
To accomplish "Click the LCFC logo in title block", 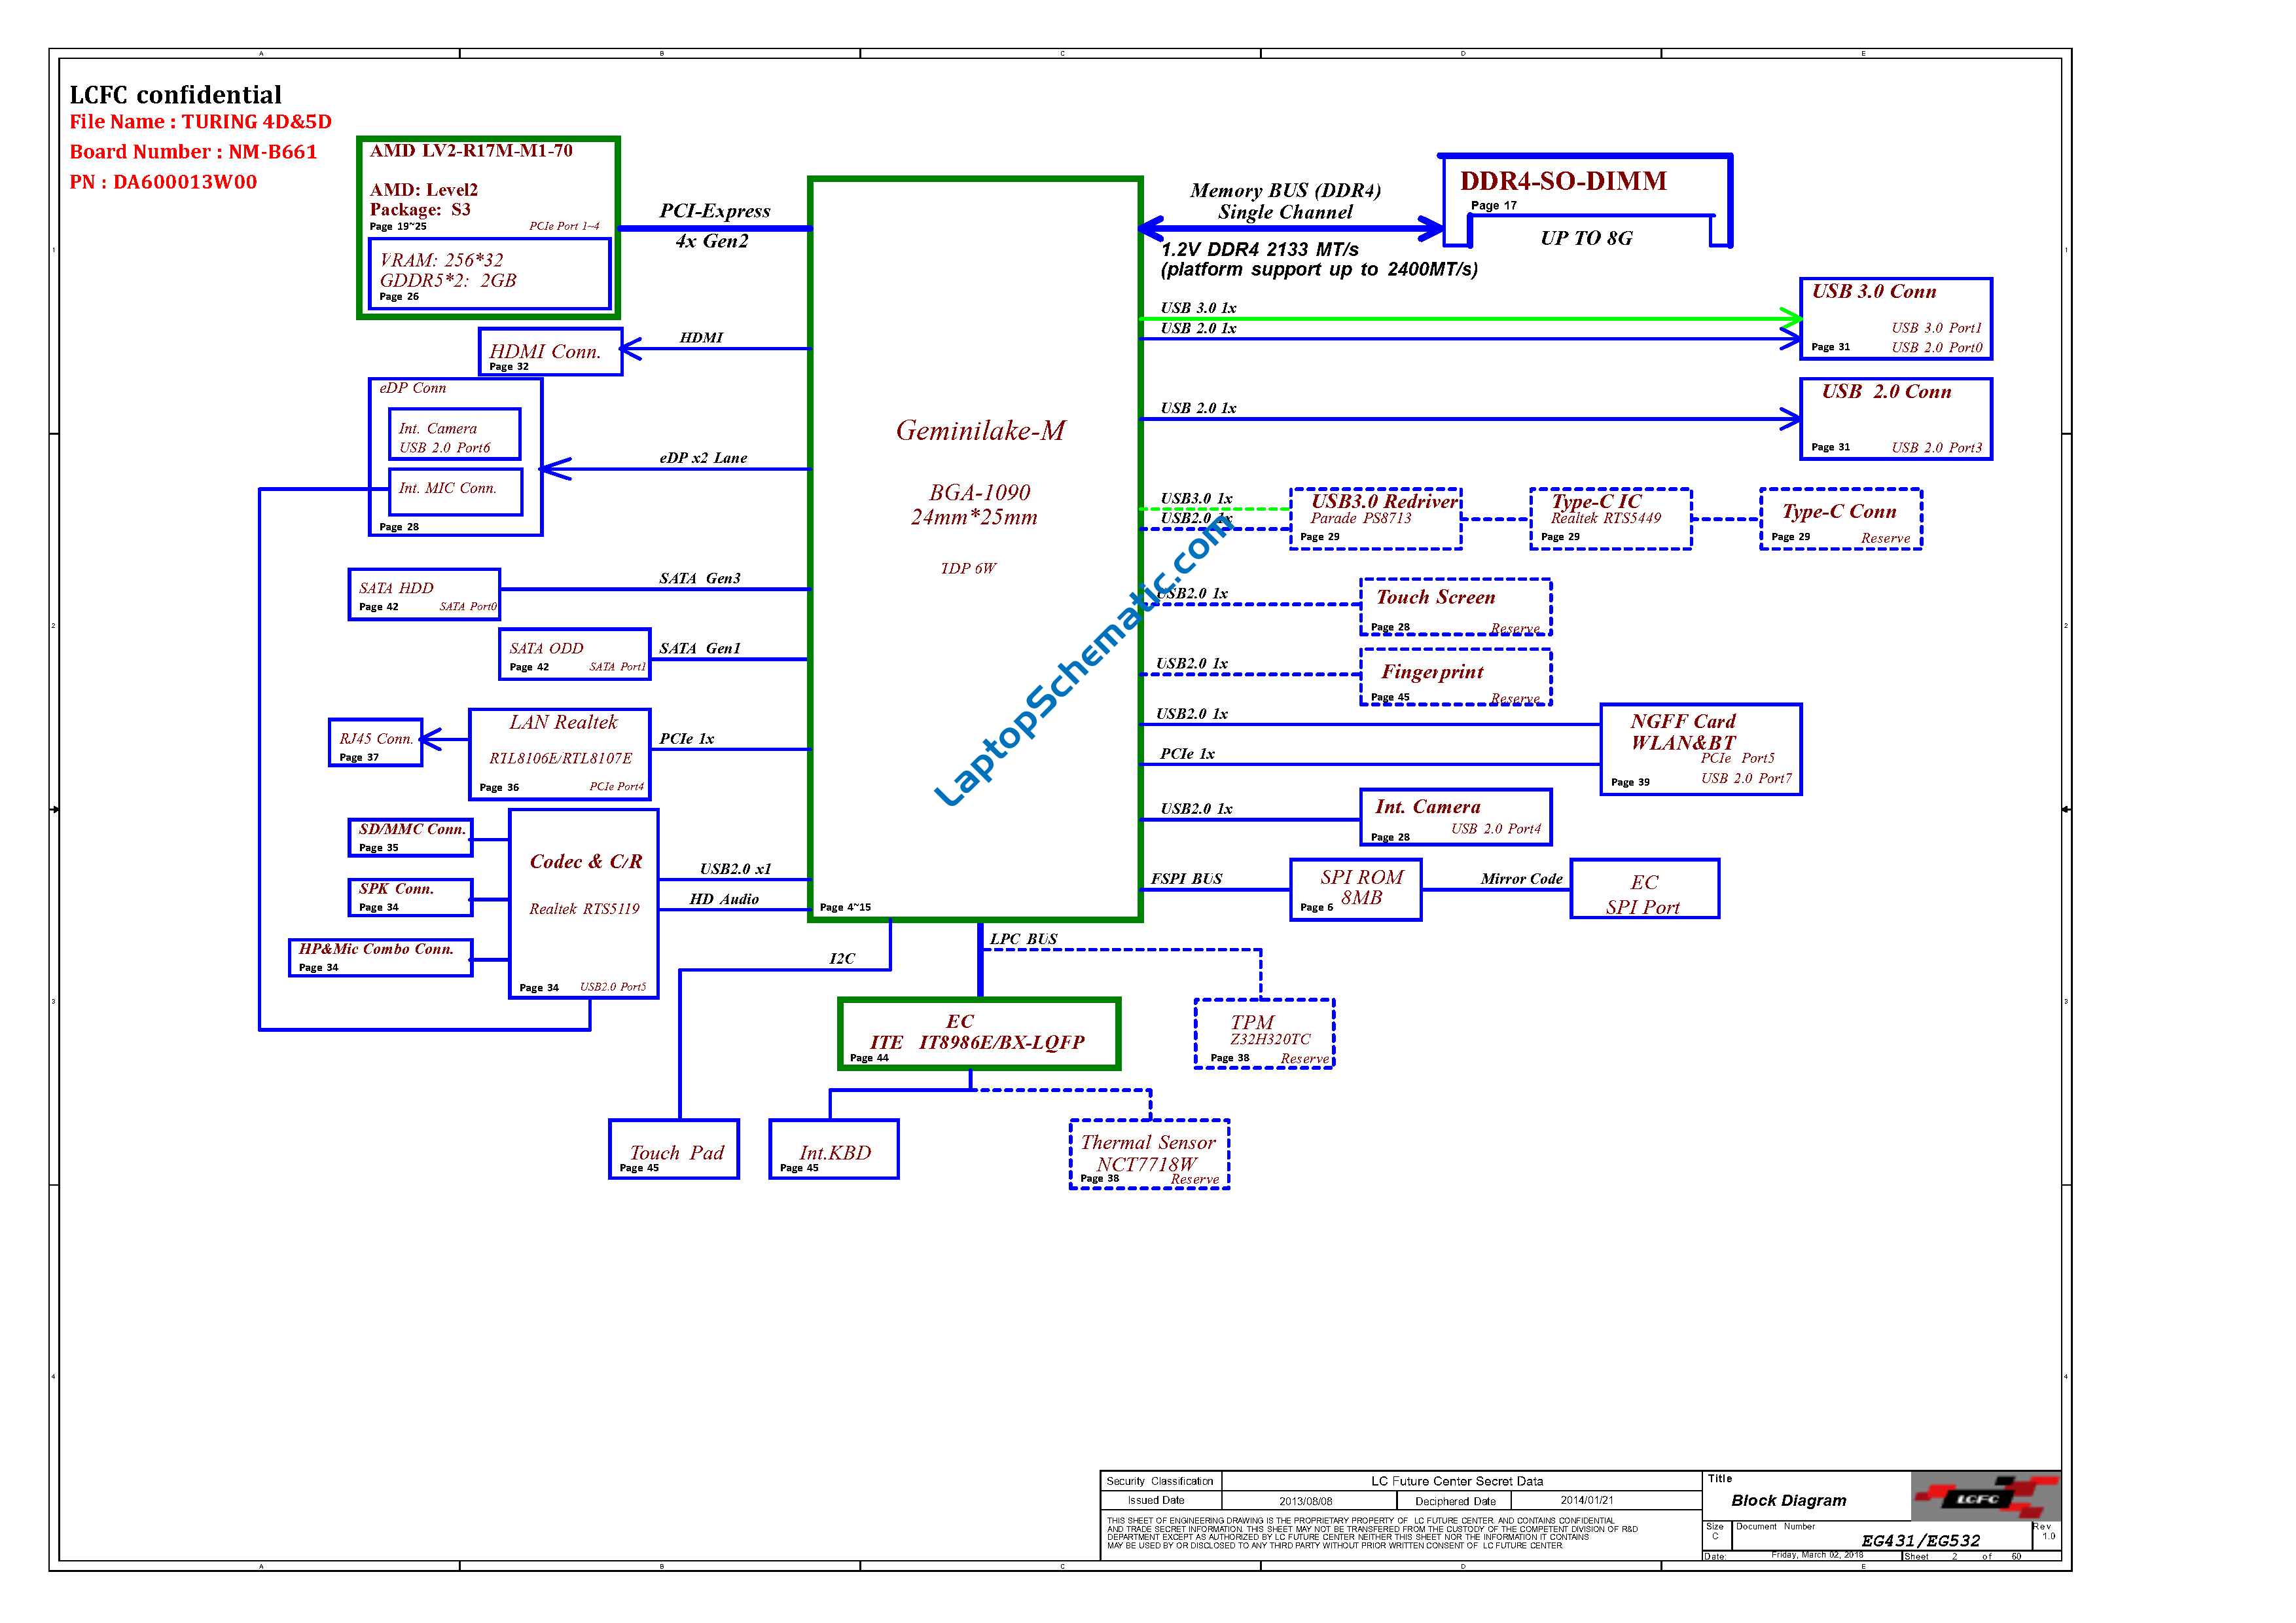I will coord(1985,1497).
